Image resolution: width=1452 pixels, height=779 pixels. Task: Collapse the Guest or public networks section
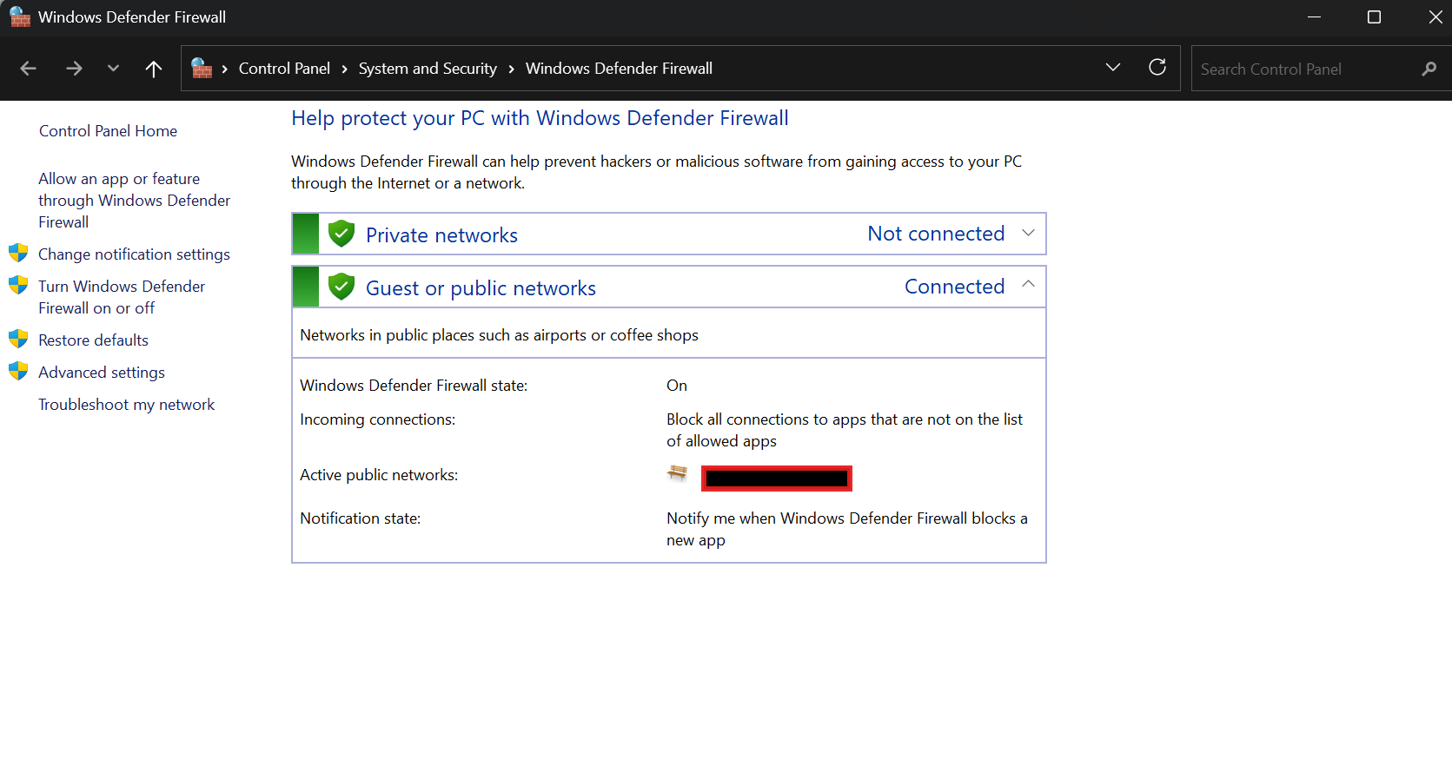(1028, 285)
